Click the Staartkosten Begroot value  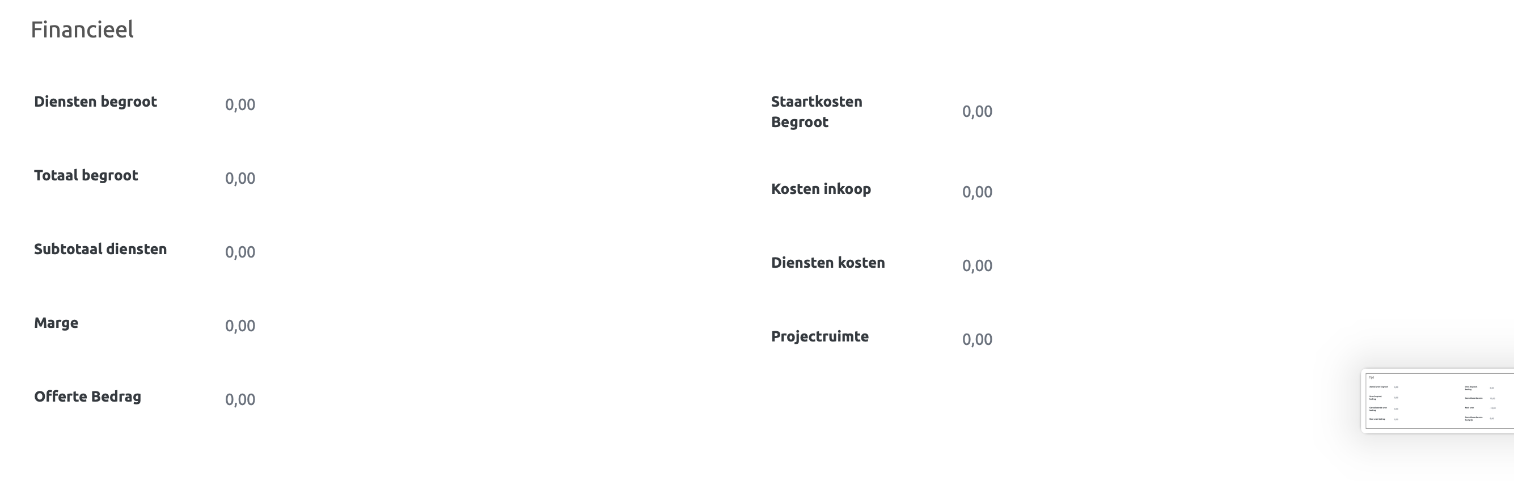point(977,112)
